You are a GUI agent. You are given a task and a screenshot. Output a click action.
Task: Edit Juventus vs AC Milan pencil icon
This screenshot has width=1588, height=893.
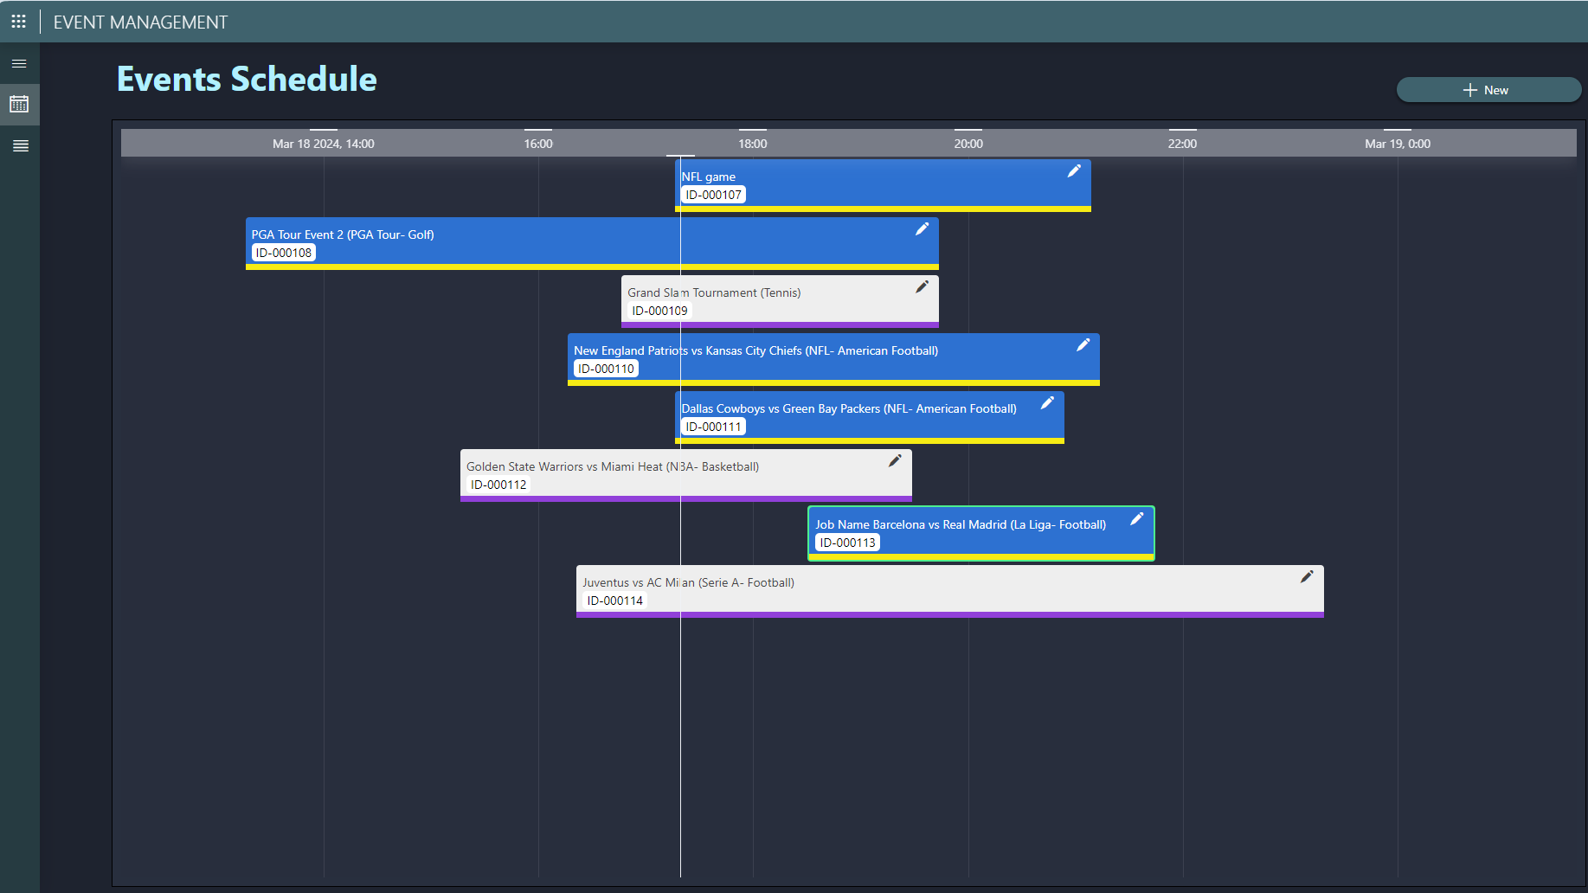pyautogui.click(x=1307, y=577)
